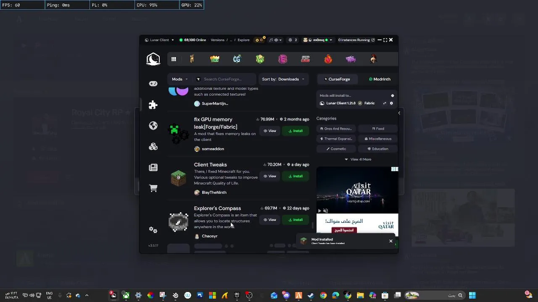538x302 pixels.
Task: Open author someaddon profile
Action: click(x=209, y=149)
